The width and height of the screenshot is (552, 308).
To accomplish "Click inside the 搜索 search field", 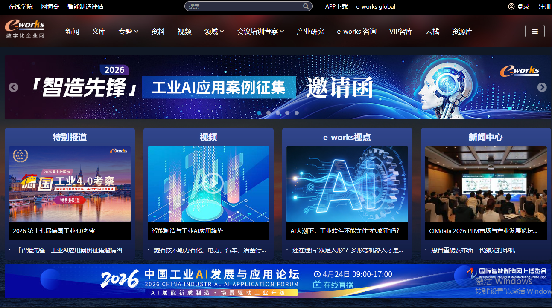I will click(243, 6).
